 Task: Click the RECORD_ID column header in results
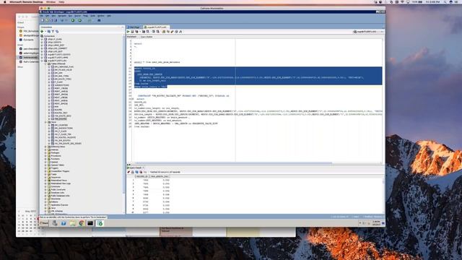pos(142,176)
